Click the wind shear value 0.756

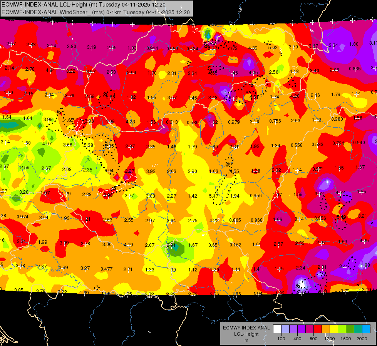pos(275,121)
